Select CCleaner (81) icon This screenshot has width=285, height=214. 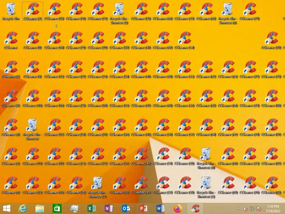click(271, 127)
